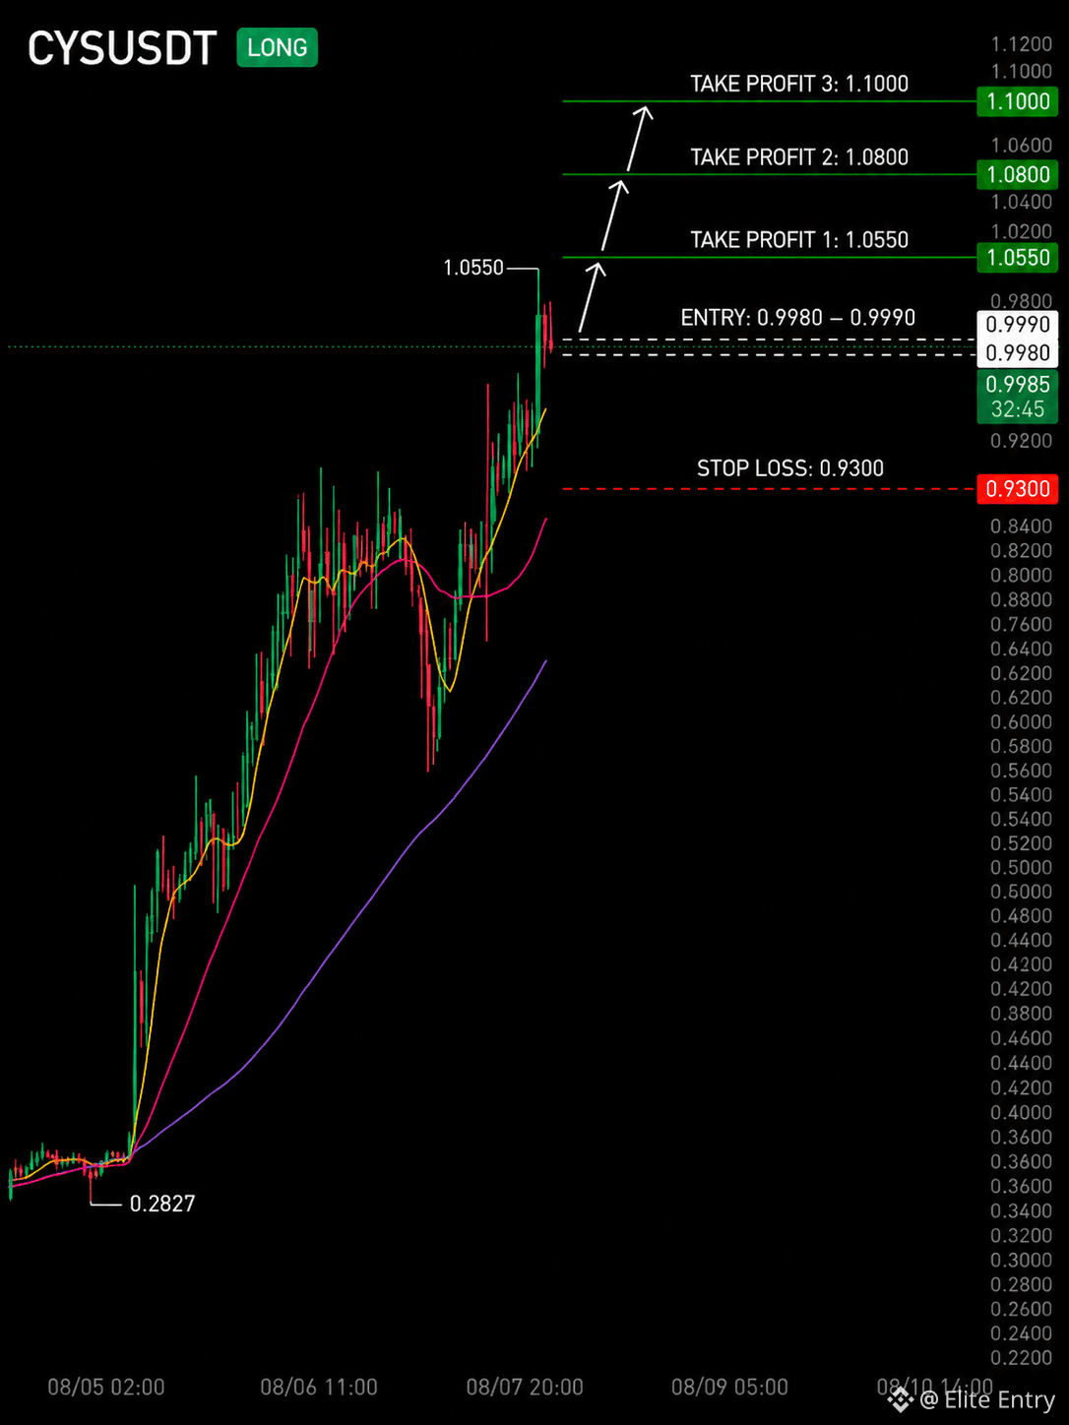Click the 0.2827 low price annotation

point(162,1204)
